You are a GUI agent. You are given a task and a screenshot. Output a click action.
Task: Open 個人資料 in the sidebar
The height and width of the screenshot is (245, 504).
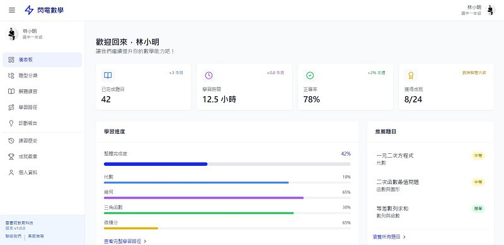tap(42, 173)
